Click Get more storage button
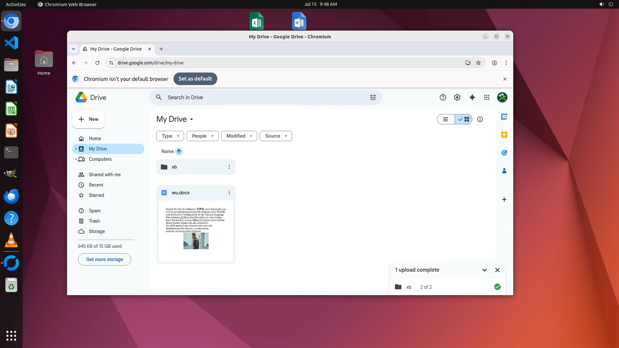 coord(104,259)
